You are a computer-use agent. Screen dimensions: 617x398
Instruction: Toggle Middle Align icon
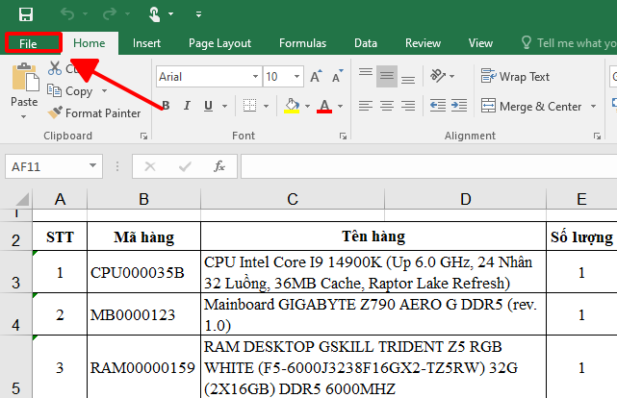(387, 76)
